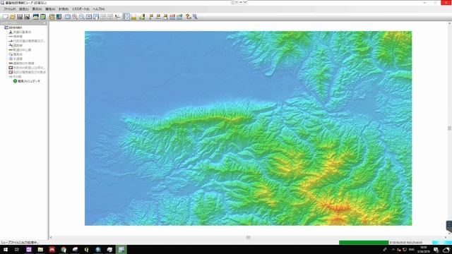Screen dimensions: 452x254
Task: Open Visual Studio from the taskbar
Action: click(29, 250)
